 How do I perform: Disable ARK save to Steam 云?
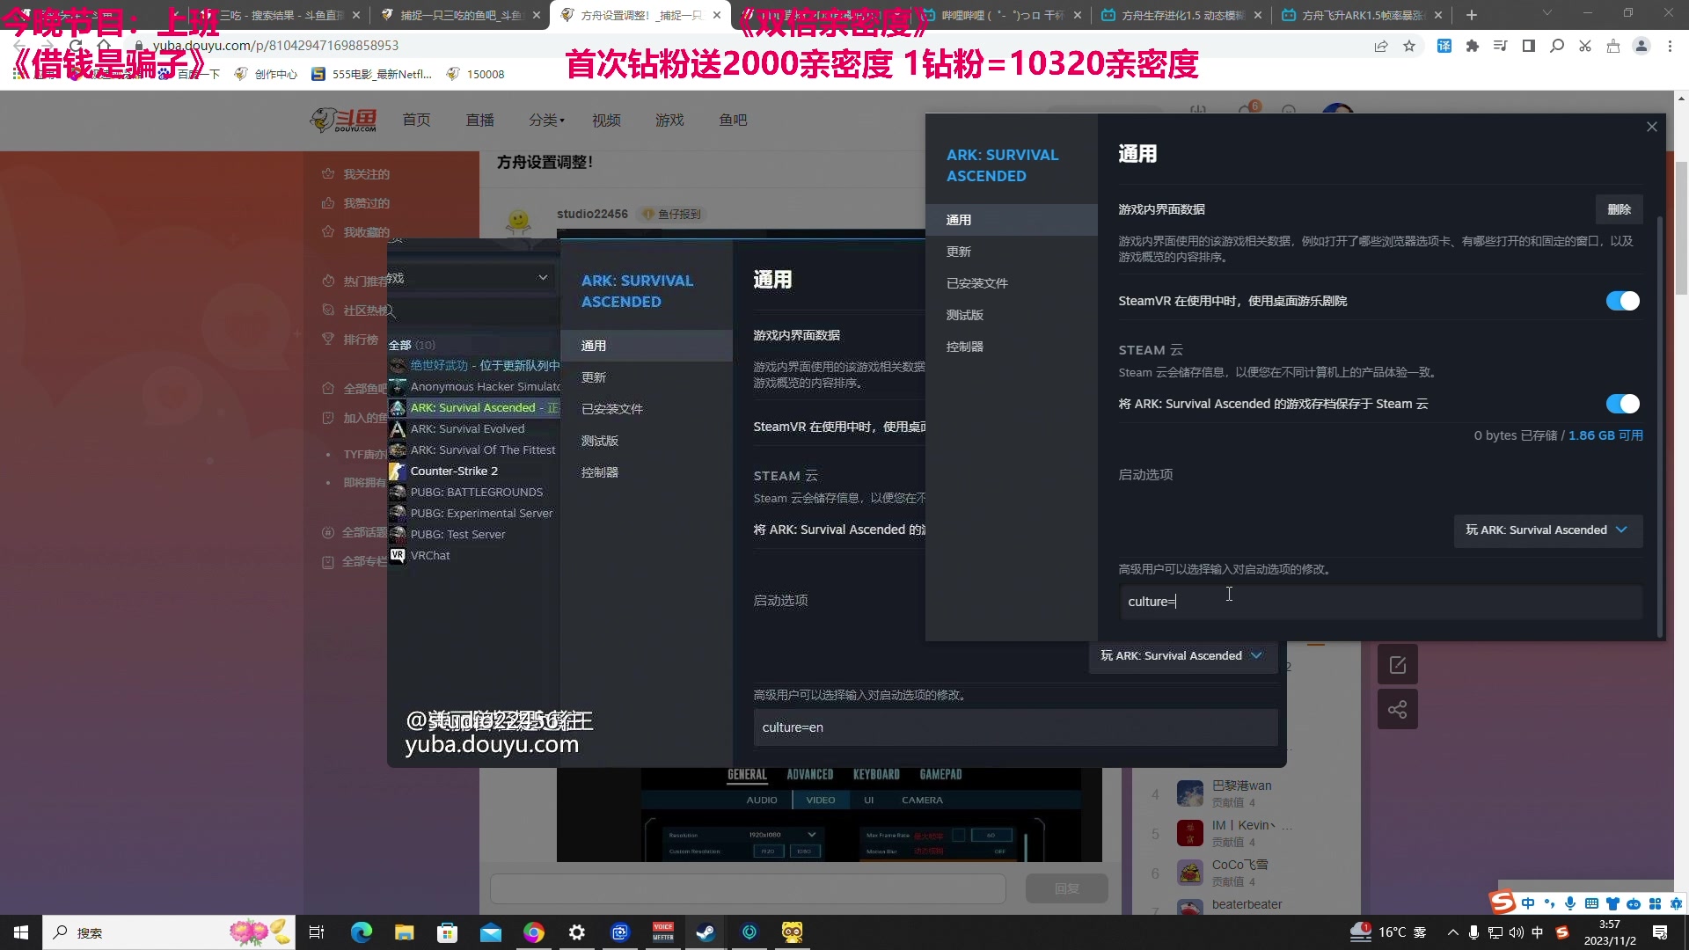tap(1622, 404)
